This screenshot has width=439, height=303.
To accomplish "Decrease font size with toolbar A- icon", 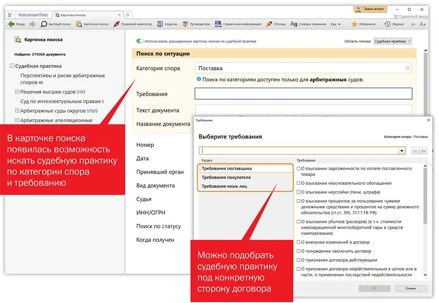I will 413,25.
